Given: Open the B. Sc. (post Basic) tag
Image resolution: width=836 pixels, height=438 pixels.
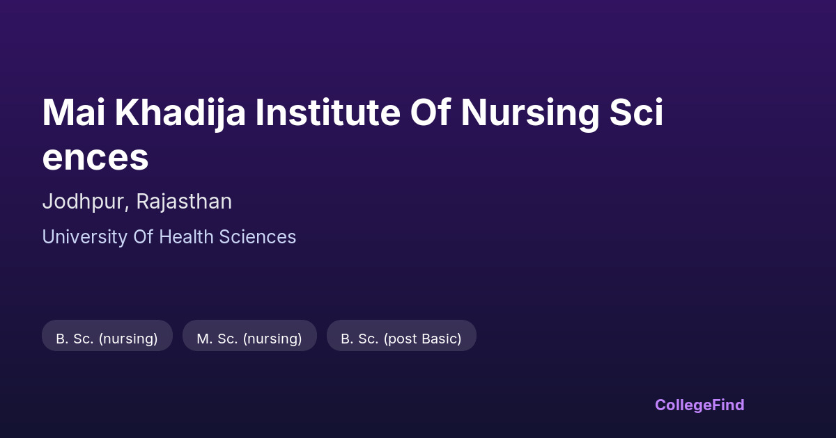Looking at the screenshot, I should tap(401, 339).
